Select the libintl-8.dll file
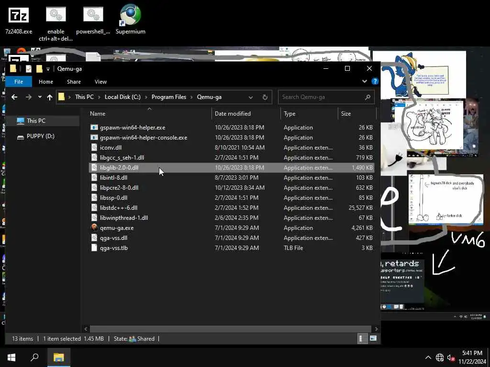Screen dimensions: 490x367 pyautogui.click(x=232, y=178)
